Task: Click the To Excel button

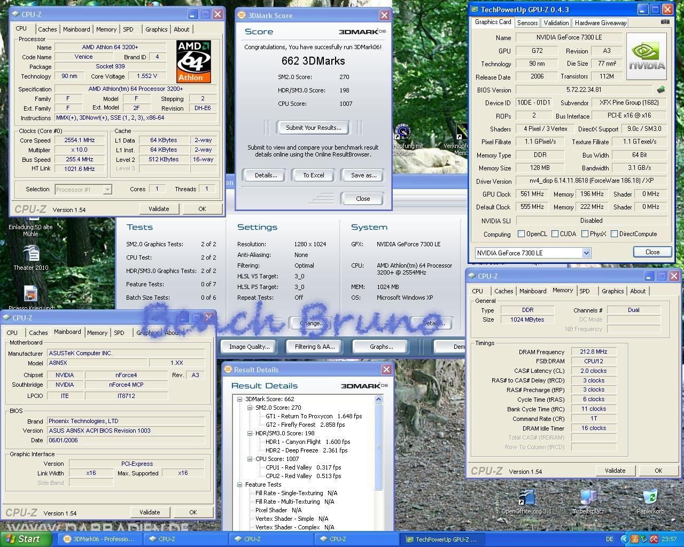Action: [x=314, y=175]
